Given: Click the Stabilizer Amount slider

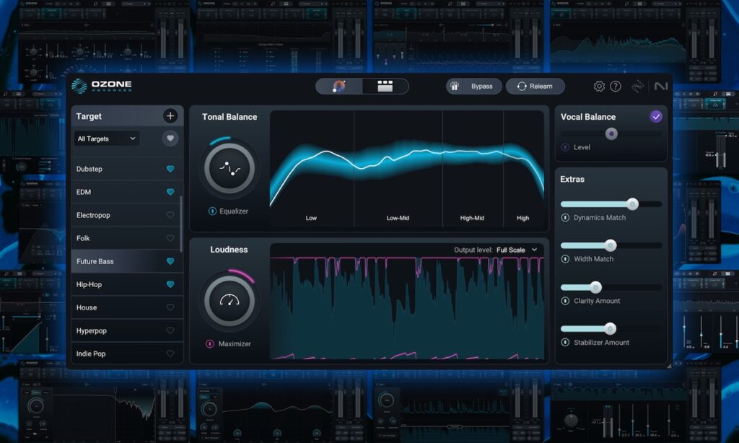Looking at the screenshot, I should [611, 328].
